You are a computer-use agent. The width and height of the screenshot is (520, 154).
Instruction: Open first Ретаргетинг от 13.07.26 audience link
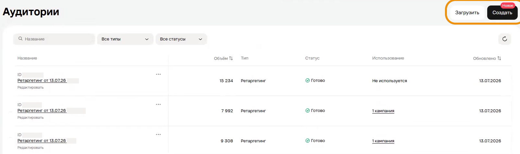click(42, 81)
